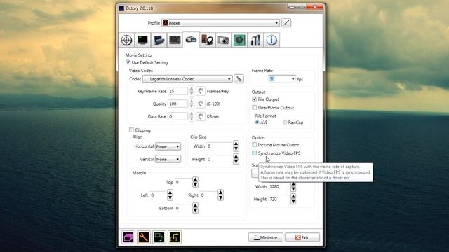Image resolution: width=449 pixels, height=252 pixels.
Task: Click the Key Frame Rate field
Action: [x=177, y=91]
